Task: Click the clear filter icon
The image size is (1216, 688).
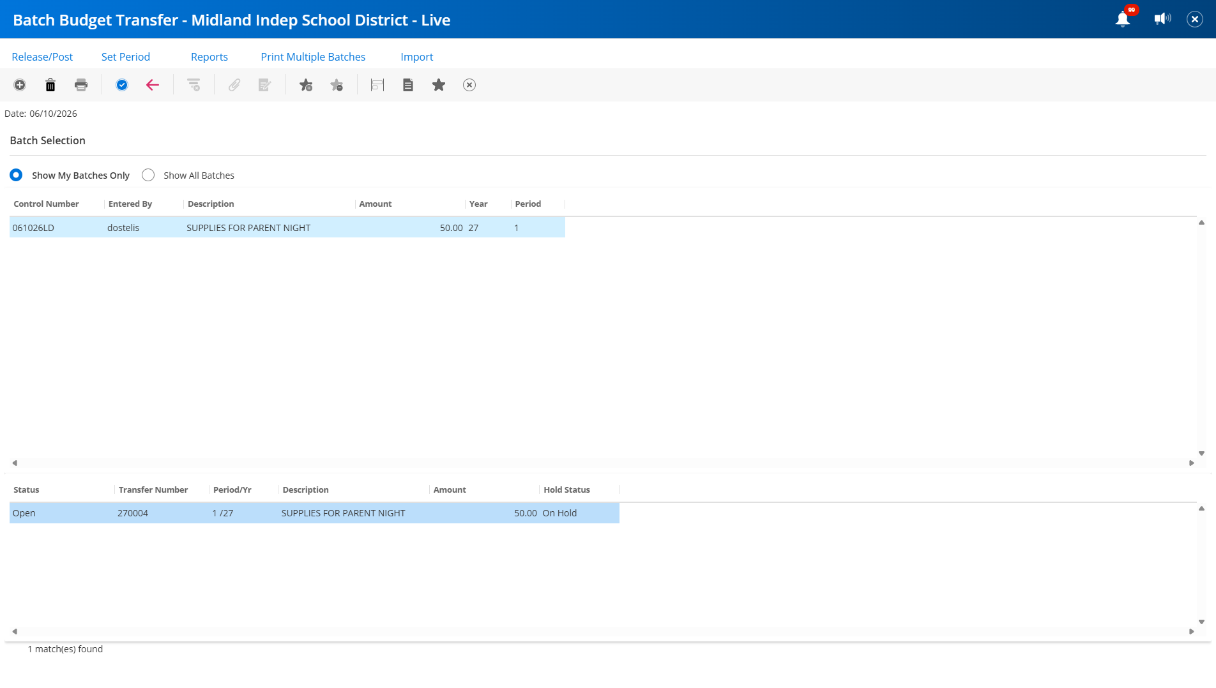Action: tap(194, 85)
